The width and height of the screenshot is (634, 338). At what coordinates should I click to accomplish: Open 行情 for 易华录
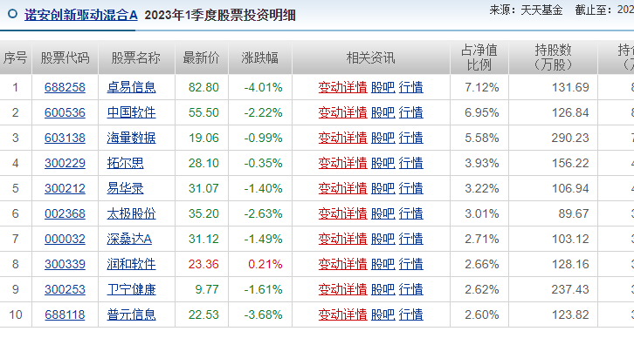(x=410, y=188)
